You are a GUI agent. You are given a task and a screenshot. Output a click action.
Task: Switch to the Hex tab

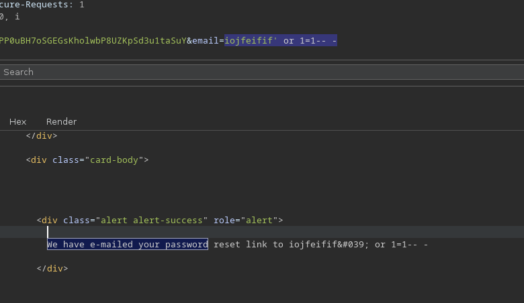(17, 121)
